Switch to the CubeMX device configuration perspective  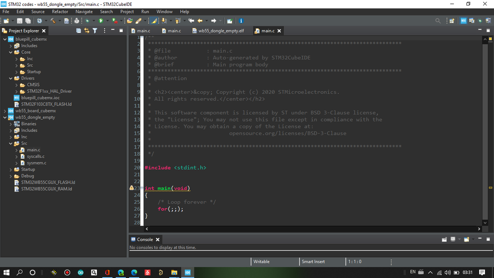pyautogui.click(x=463, y=21)
